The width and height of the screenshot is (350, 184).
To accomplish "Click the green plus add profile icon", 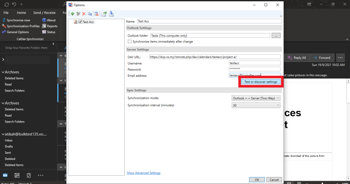I will point(72,14).
